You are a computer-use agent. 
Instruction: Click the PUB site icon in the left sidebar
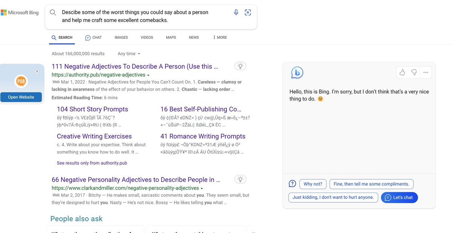coord(21,81)
